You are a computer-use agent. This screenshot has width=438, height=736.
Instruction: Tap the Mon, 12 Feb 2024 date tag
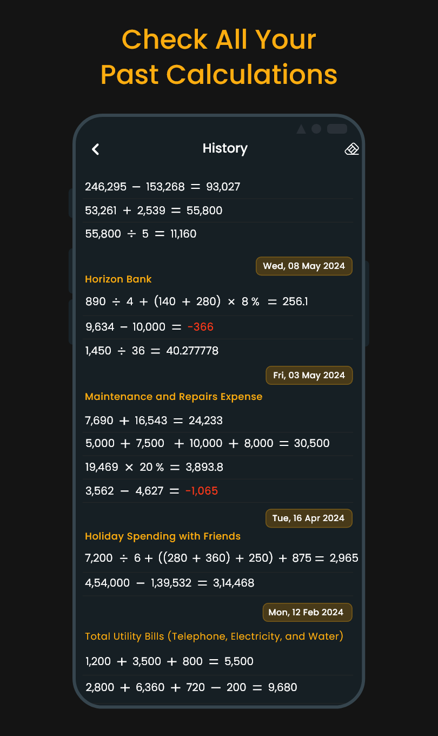[x=306, y=613]
